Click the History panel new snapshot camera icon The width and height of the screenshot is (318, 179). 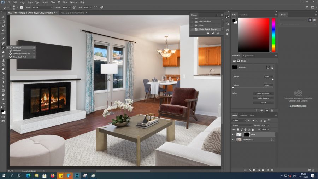point(213,33)
